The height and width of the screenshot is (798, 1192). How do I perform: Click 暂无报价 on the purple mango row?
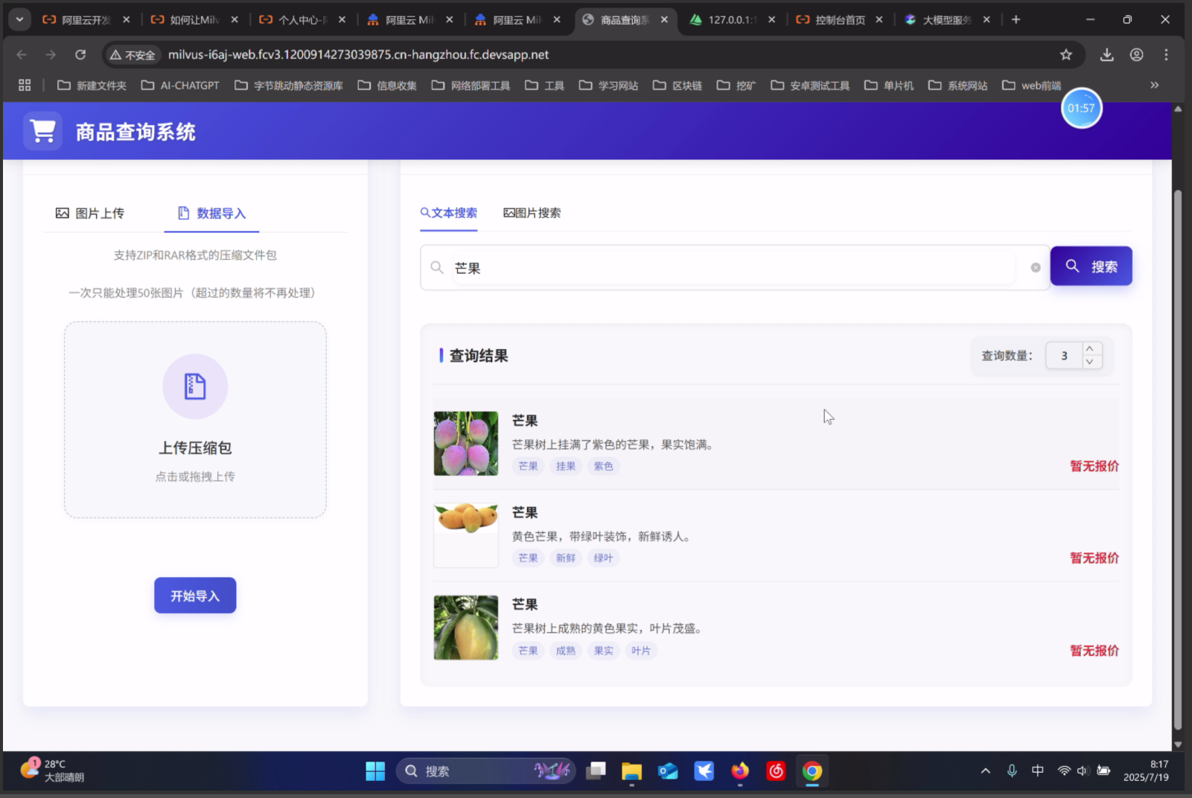click(x=1094, y=466)
